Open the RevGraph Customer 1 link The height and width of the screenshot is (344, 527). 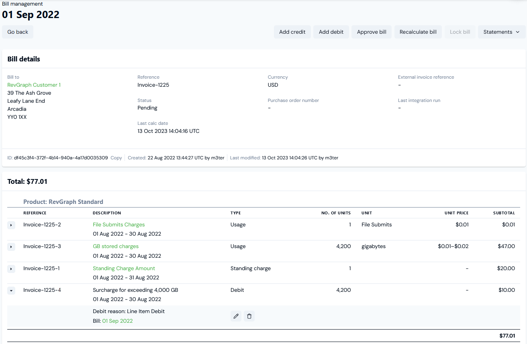34,85
